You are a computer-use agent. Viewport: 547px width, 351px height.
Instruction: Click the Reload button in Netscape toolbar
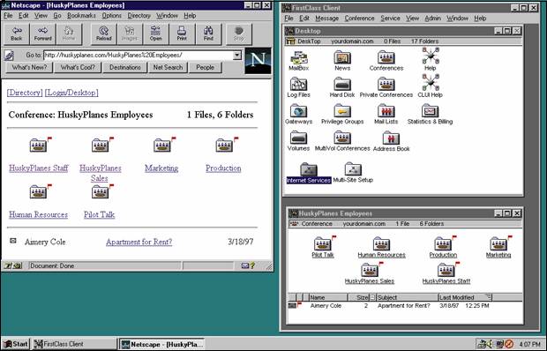coord(103,34)
